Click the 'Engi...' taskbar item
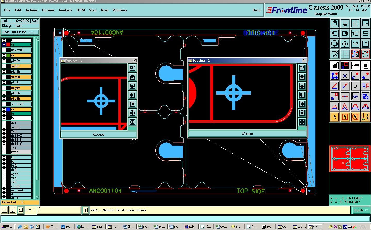Viewport: 371px width, 230px height. click(98, 227)
